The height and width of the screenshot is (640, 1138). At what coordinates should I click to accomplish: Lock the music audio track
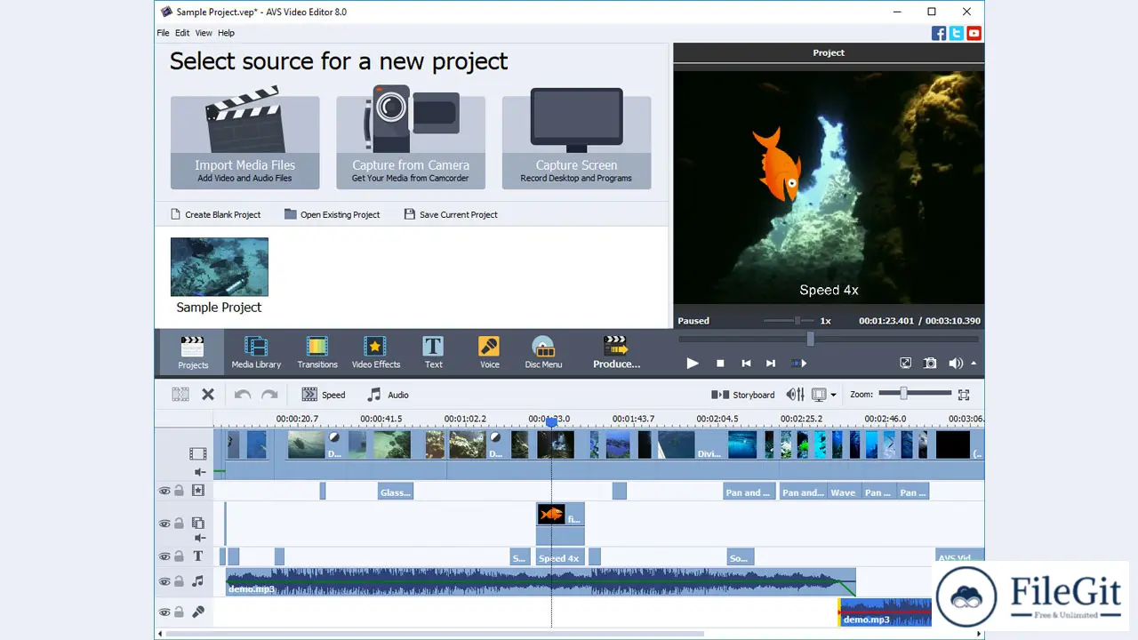click(x=179, y=581)
